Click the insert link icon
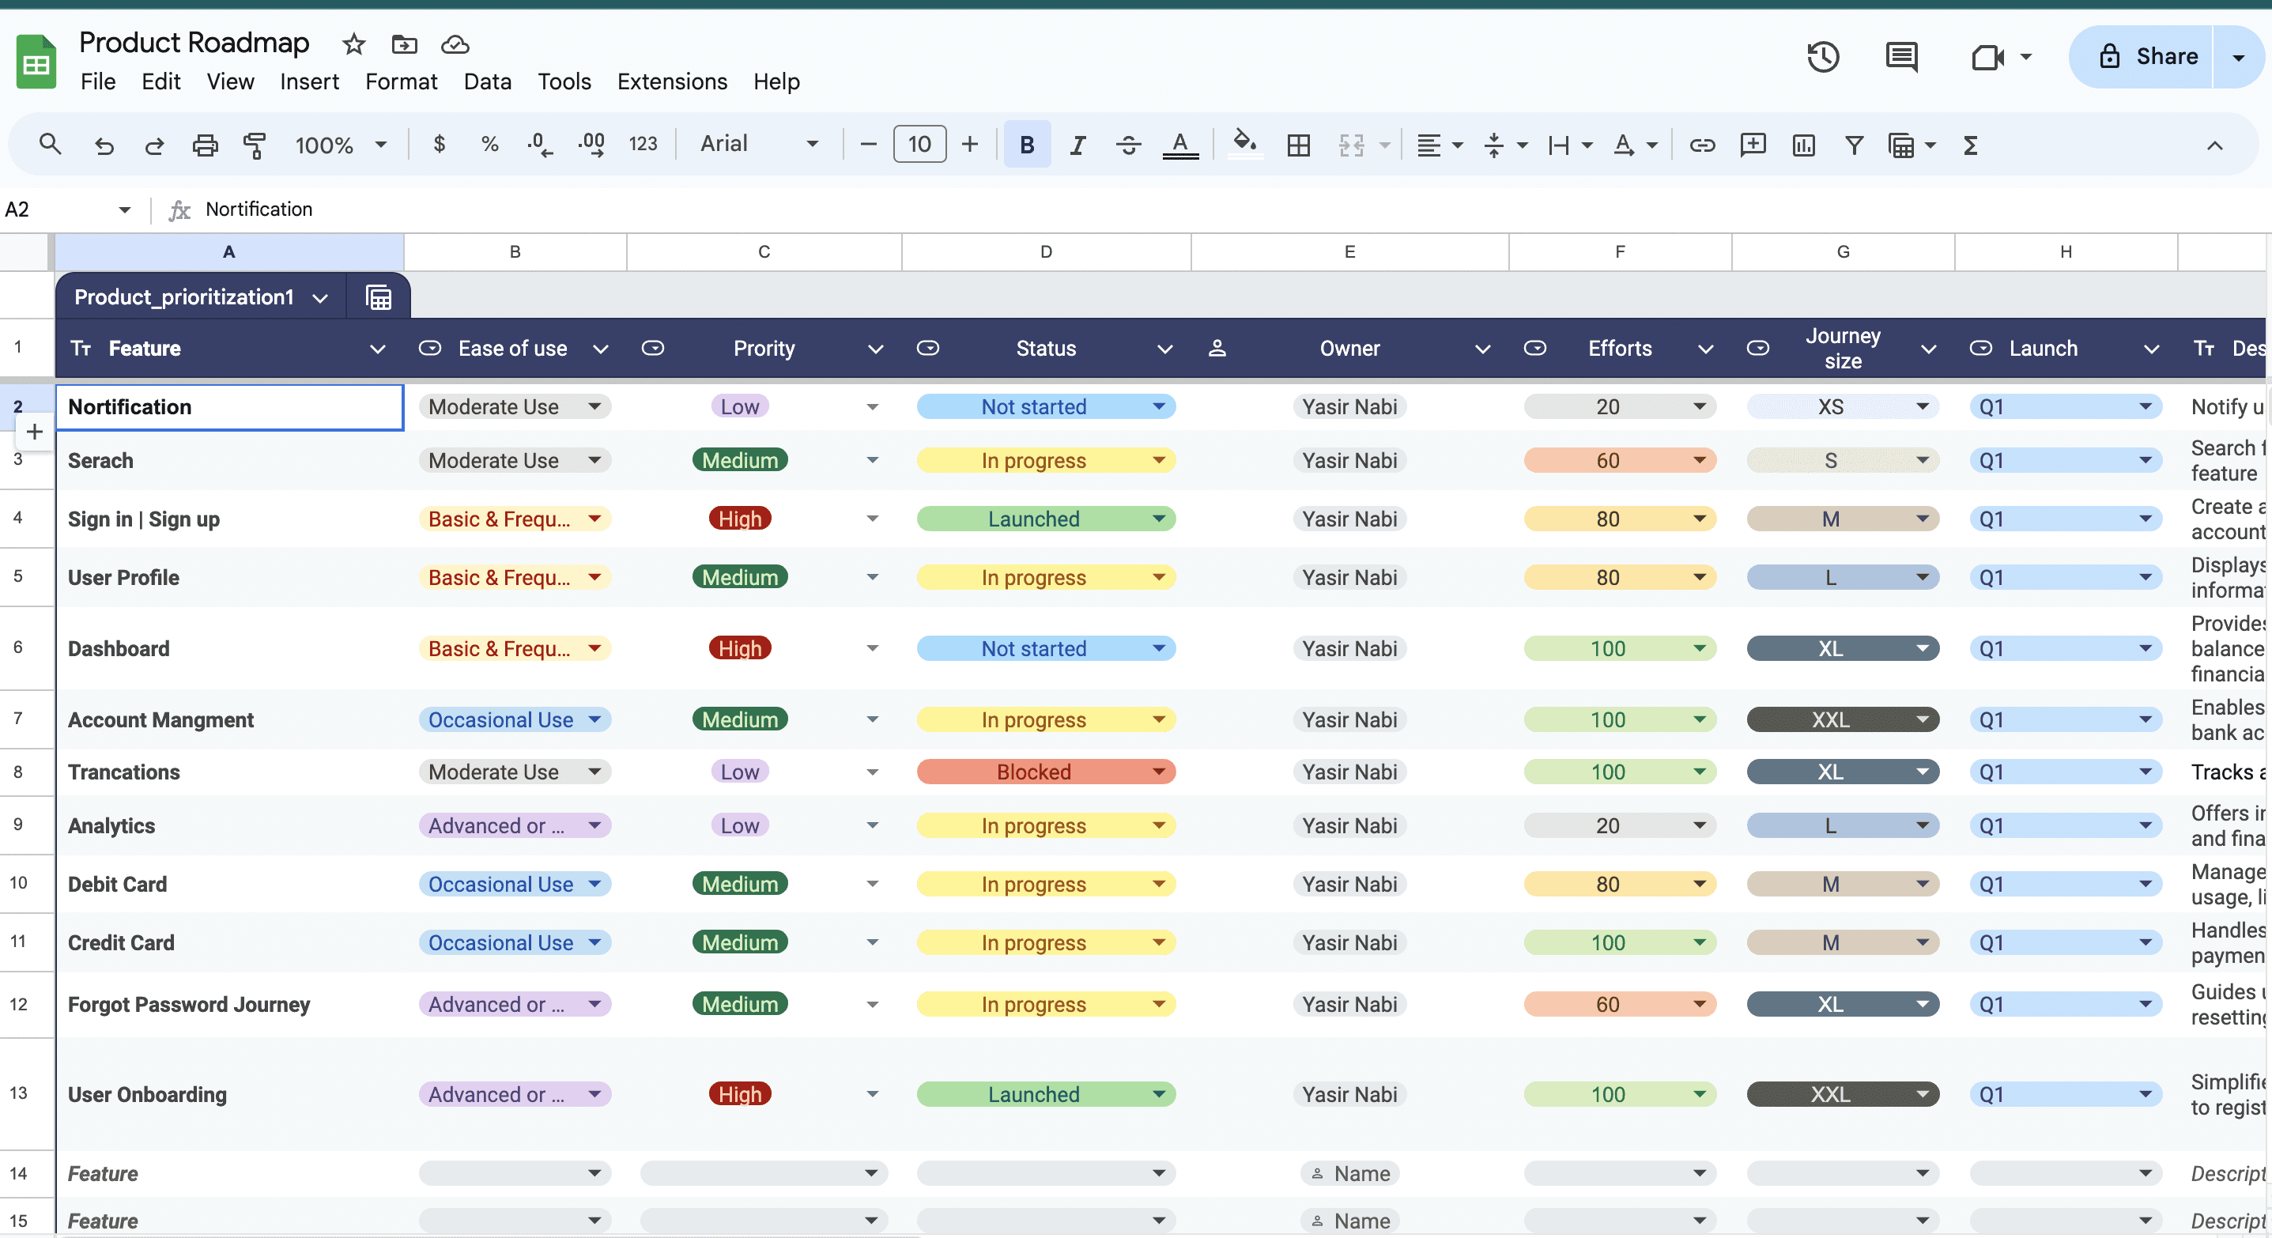The height and width of the screenshot is (1238, 2272). click(x=1701, y=145)
